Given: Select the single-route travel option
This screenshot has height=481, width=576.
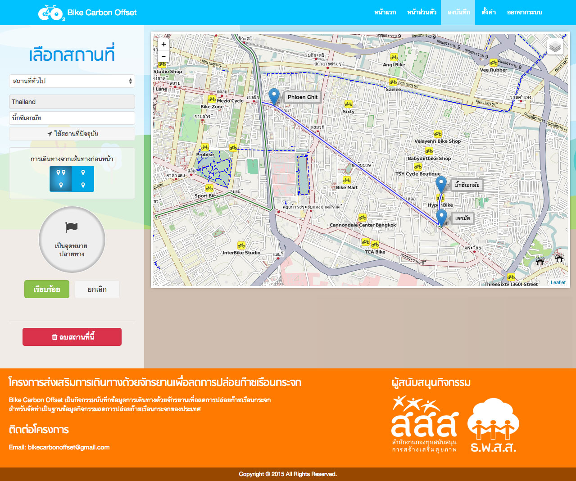Looking at the screenshot, I should coord(83,179).
